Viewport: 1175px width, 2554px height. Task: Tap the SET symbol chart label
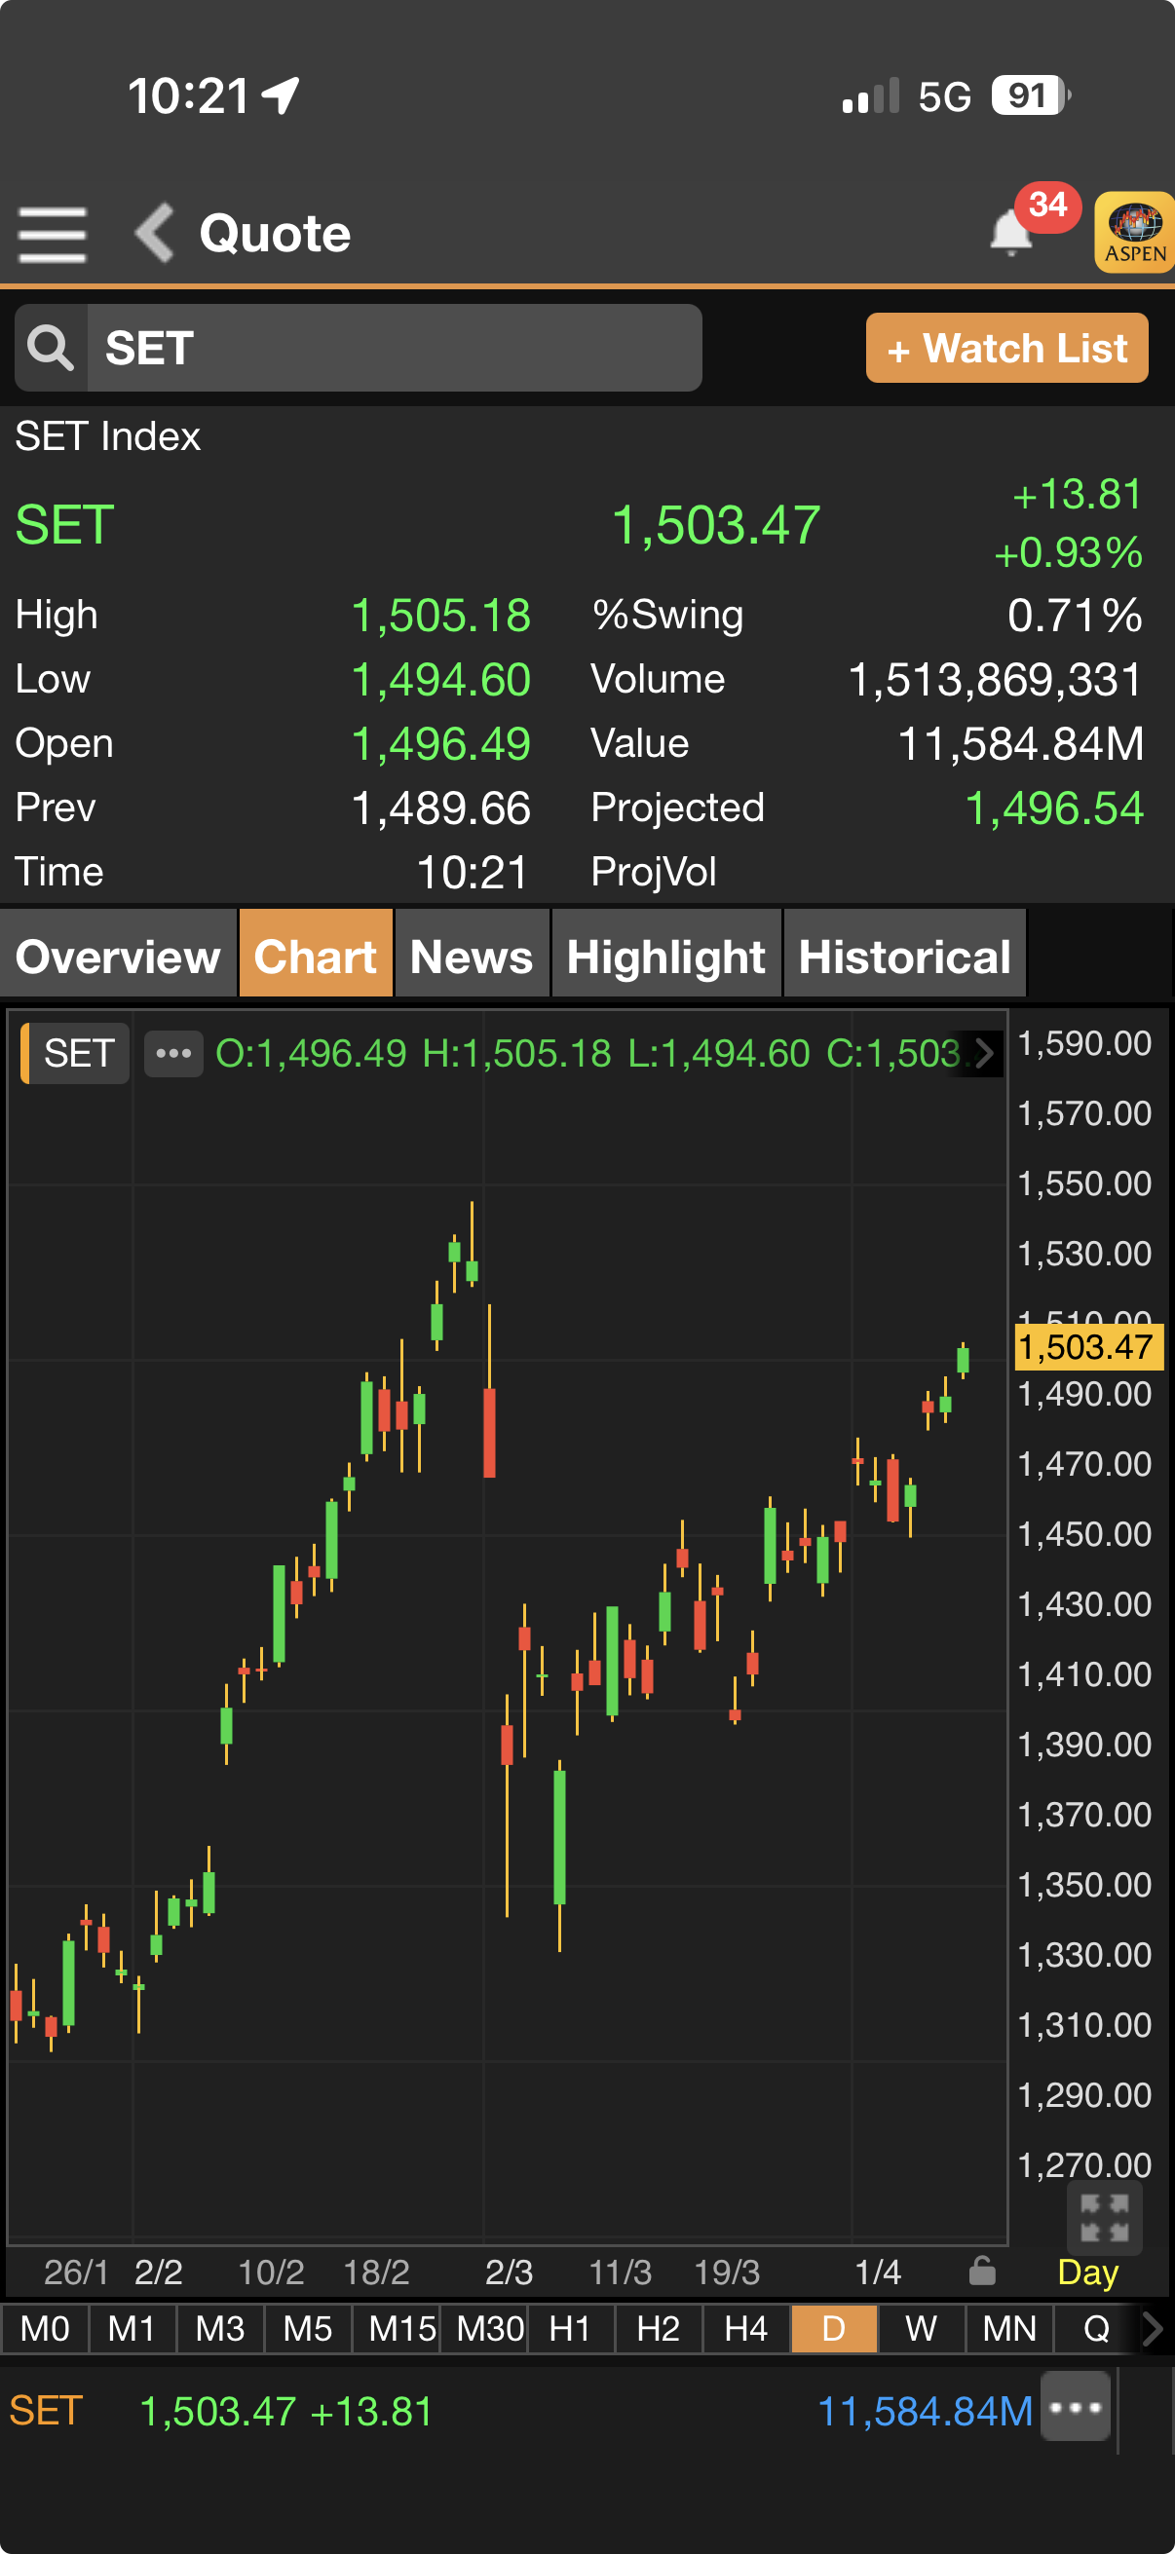77,1053
